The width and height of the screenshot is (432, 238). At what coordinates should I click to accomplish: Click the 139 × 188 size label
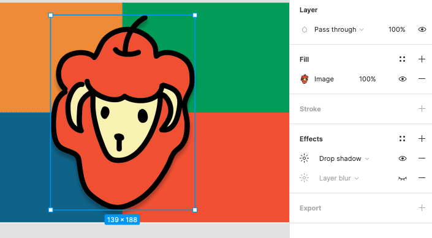click(x=122, y=220)
